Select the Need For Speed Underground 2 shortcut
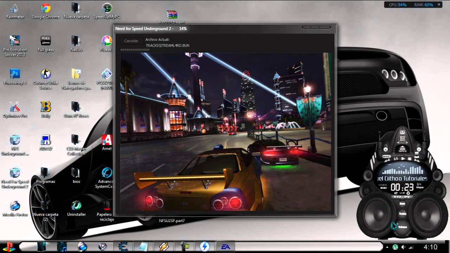The width and height of the screenshot is (450, 253). [15, 178]
